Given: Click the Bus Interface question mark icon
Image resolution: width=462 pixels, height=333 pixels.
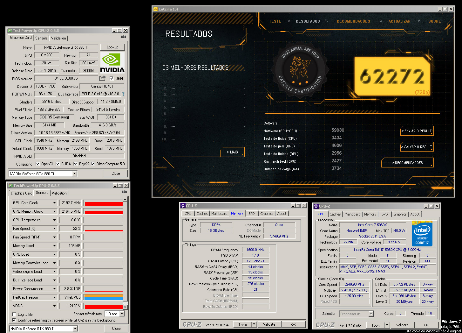Looking at the screenshot, I should pos(123,94).
